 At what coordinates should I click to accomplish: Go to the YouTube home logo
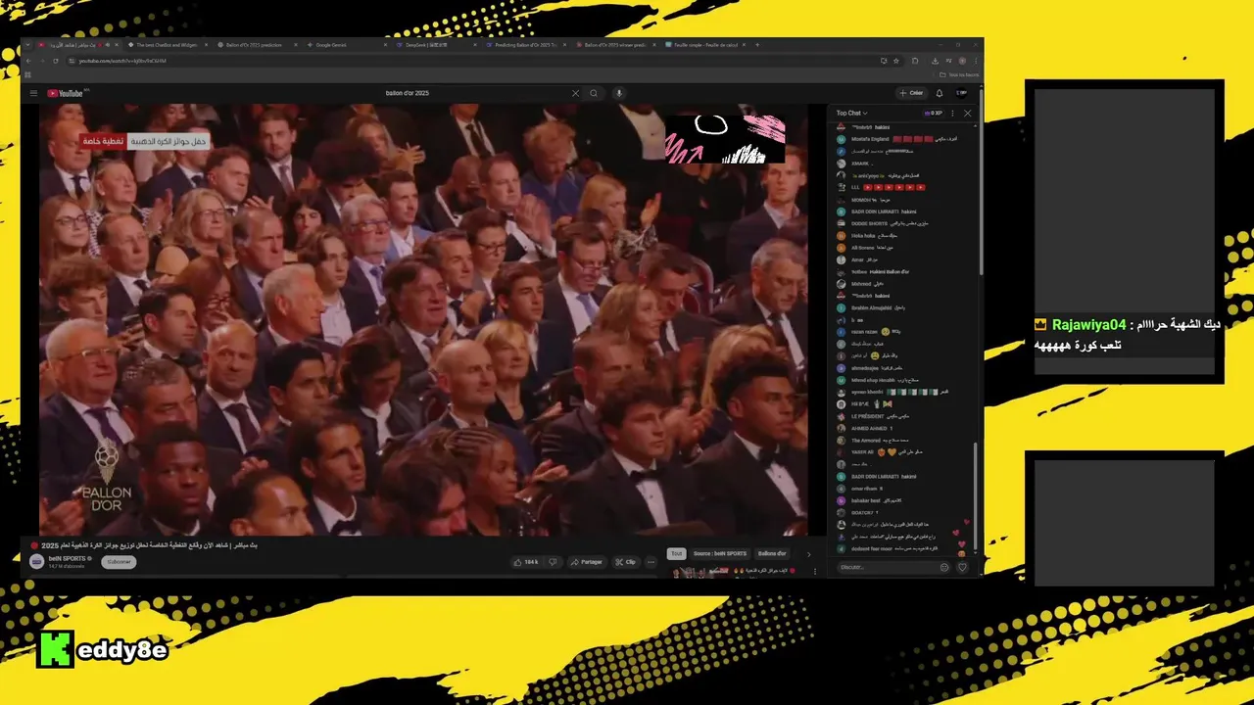68,93
